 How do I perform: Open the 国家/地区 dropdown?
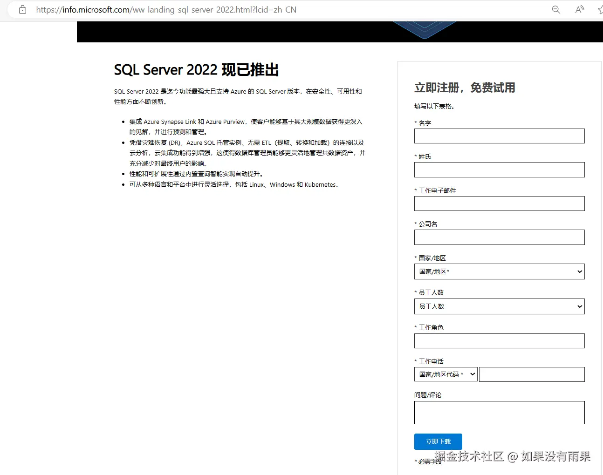point(499,271)
